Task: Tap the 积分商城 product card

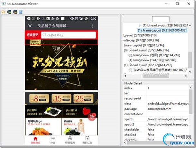Action: (x=79, y=127)
